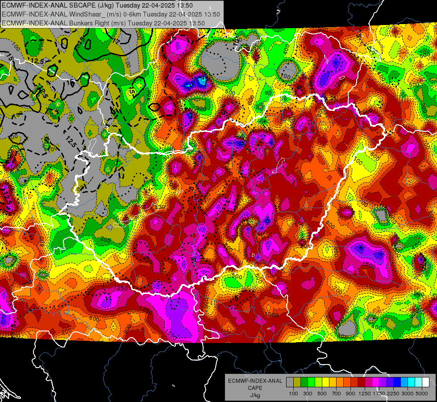Click the dark green legend swatch
This screenshot has width=437, height=402.
tap(304, 382)
